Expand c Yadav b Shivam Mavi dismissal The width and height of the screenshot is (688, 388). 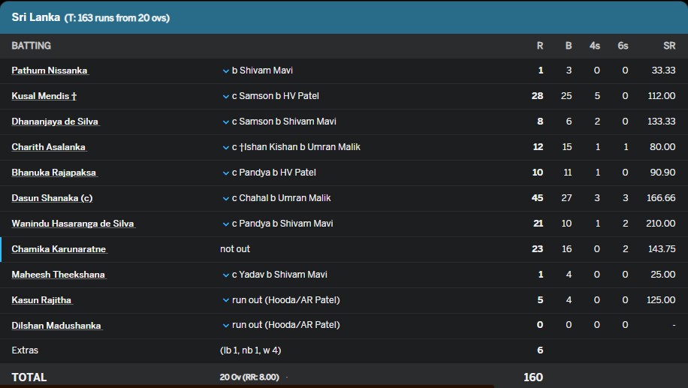click(225, 275)
